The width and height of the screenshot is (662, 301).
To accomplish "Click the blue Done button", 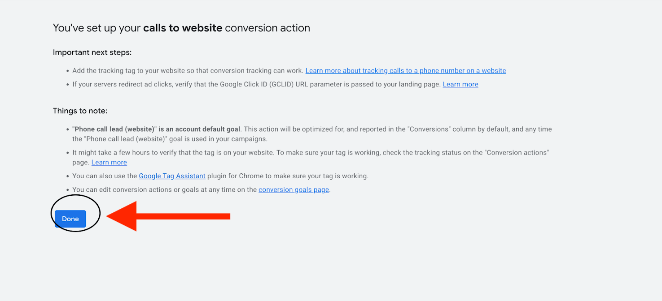I will point(70,219).
